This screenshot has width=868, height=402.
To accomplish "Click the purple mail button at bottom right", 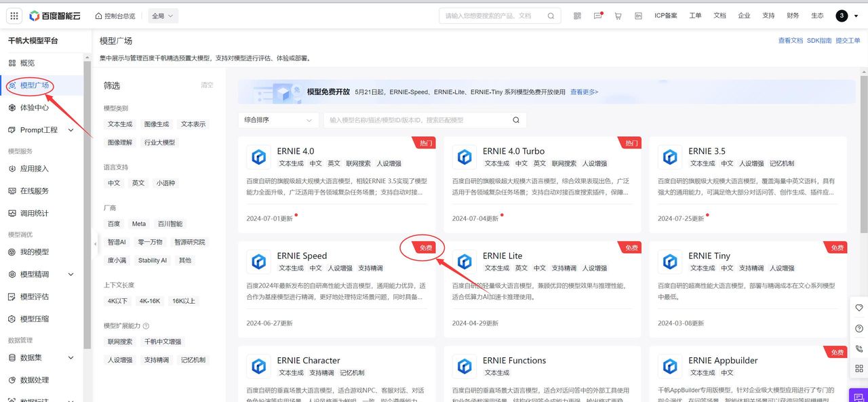I will [x=859, y=395].
